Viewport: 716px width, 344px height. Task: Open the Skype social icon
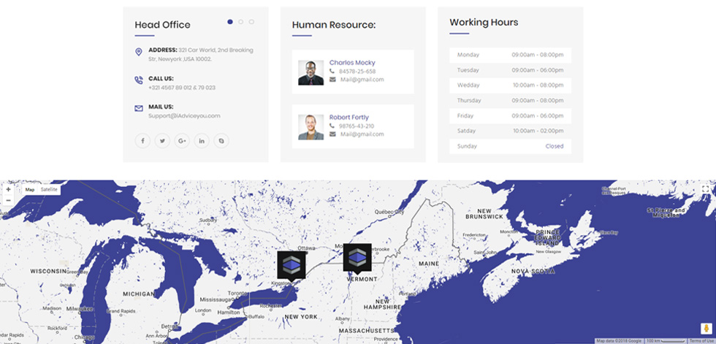221,141
